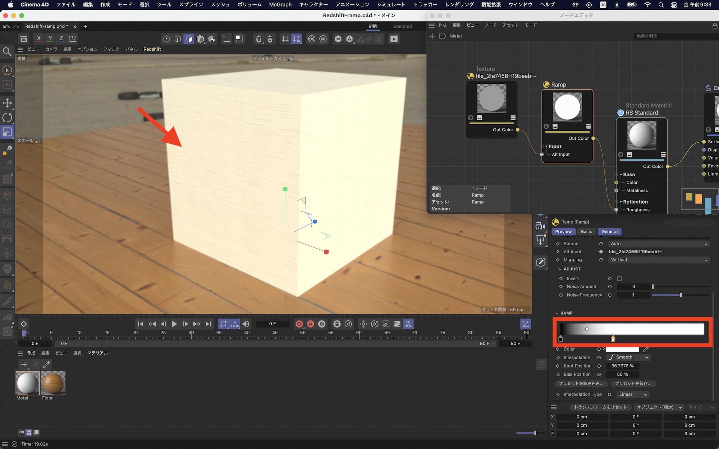Open the MoGraph menu in menu bar
Viewport: 719px width, 449px height.
point(280,5)
